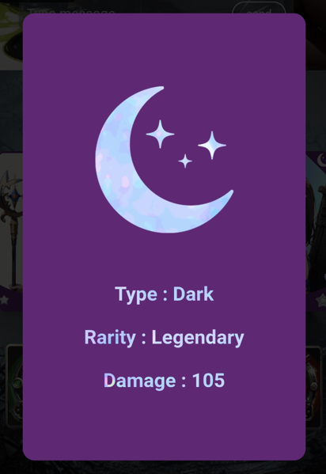Click empty purple area above the moon
The image size is (326, 474).
[165, 48]
